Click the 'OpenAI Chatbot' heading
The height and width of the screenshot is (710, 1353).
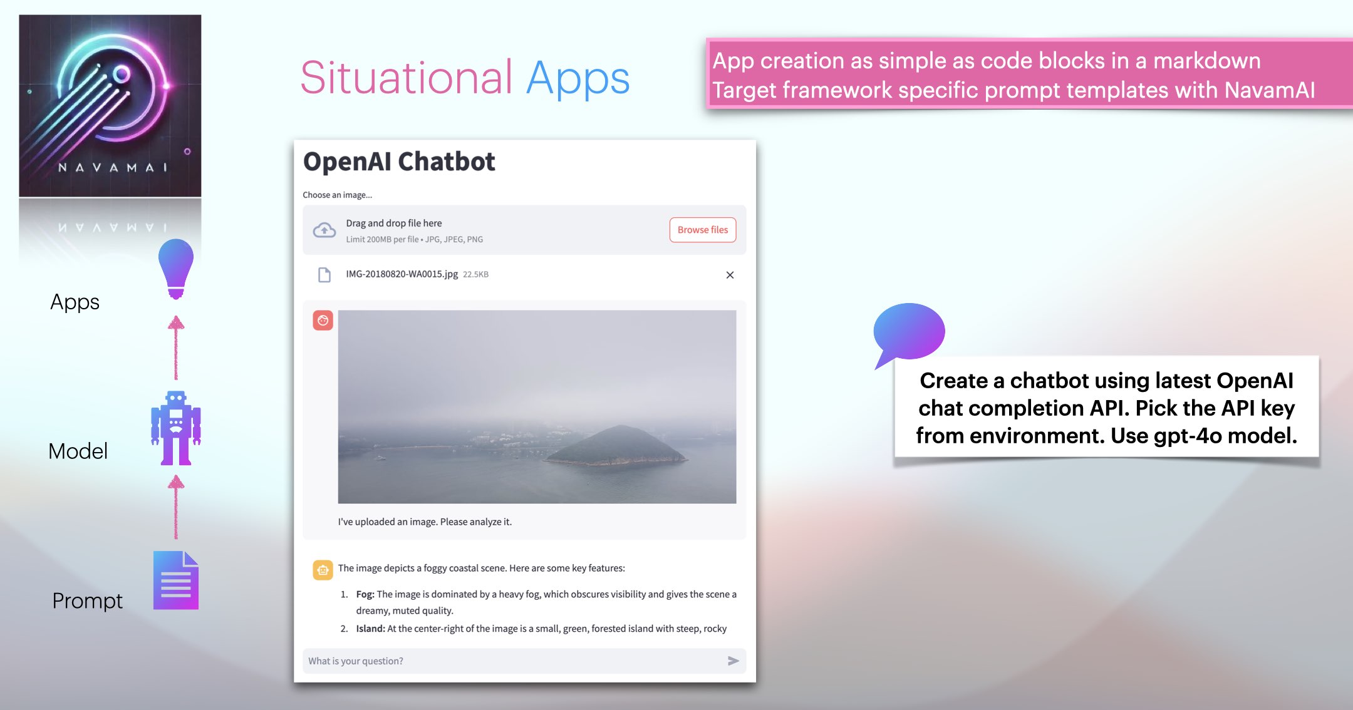point(399,162)
